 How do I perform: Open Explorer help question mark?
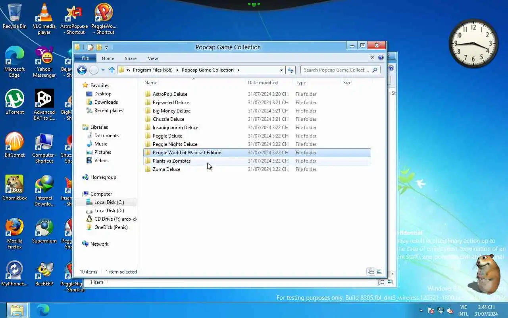(x=381, y=58)
